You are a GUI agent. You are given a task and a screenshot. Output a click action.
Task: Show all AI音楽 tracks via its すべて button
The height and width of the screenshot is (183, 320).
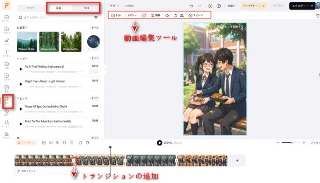click(95, 27)
